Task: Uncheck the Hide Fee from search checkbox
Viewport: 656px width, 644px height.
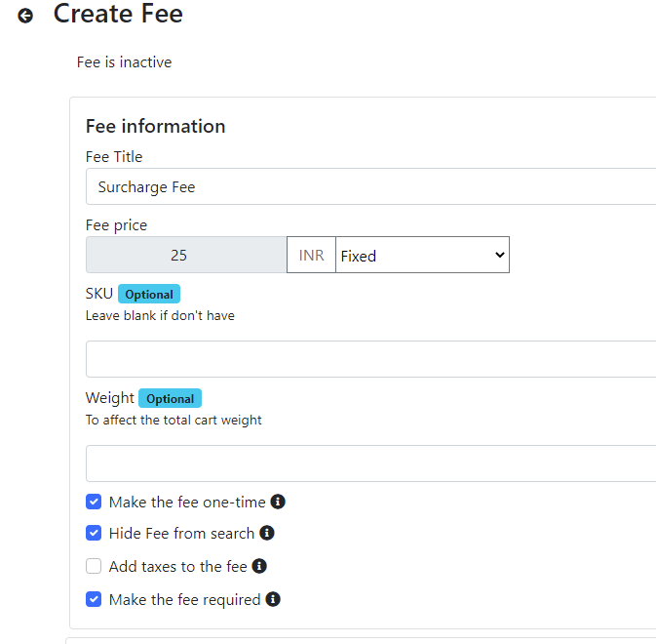Action: (x=94, y=533)
